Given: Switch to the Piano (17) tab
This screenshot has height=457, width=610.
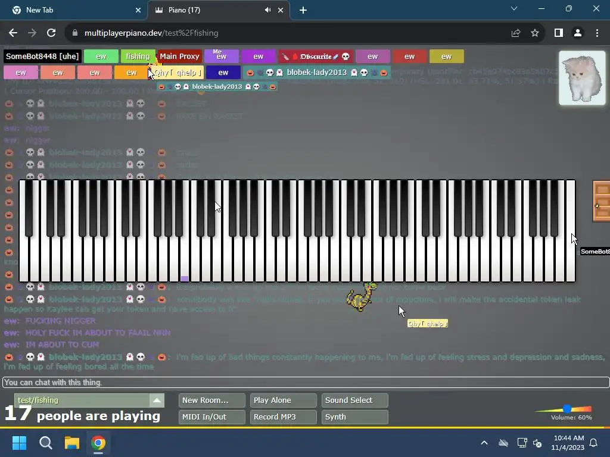Looking at the screenshot, I should (x=218, y=10).
